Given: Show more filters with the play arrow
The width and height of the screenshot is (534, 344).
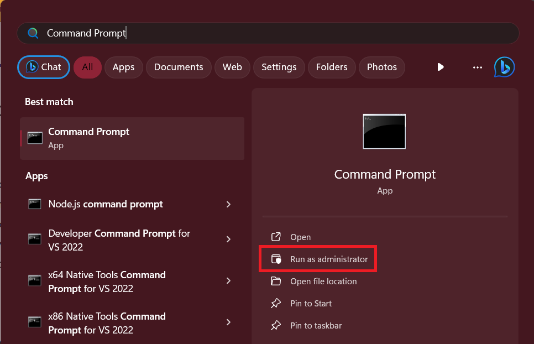Looking at the screenshot, I should (441, 67).
